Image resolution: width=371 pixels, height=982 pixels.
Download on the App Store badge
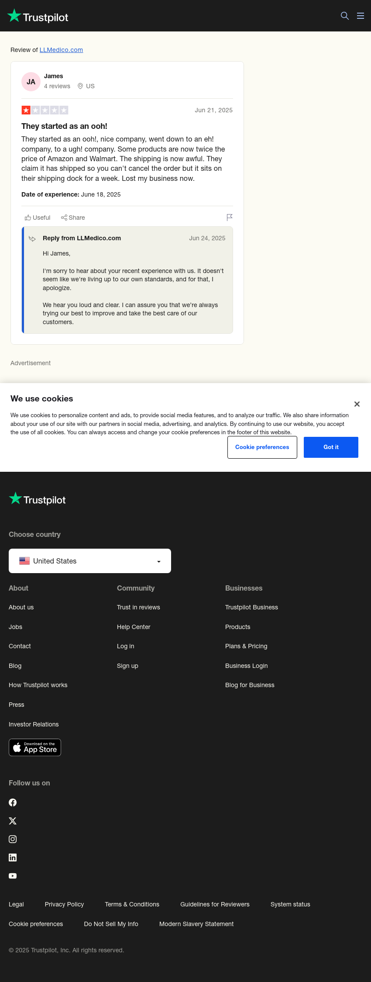point(35,747)
